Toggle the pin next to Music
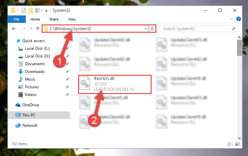The image size is (248, 156). point(67,79)
